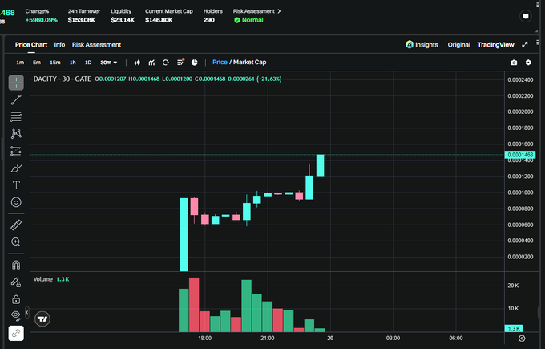
Task: Open the candlestick chart style selector
Action: point(137,63)
